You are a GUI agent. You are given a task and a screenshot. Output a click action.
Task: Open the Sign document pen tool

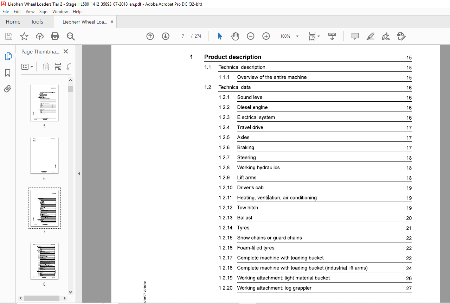(386, 36)
